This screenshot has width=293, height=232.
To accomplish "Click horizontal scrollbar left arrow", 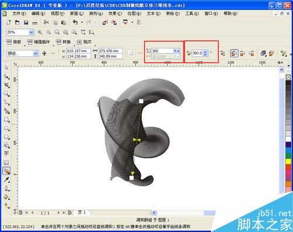I will [x=154, y=213].
